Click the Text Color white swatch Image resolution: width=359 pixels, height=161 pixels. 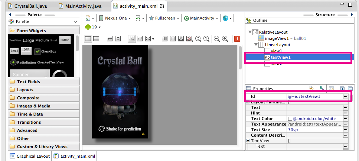click(290, 119)
